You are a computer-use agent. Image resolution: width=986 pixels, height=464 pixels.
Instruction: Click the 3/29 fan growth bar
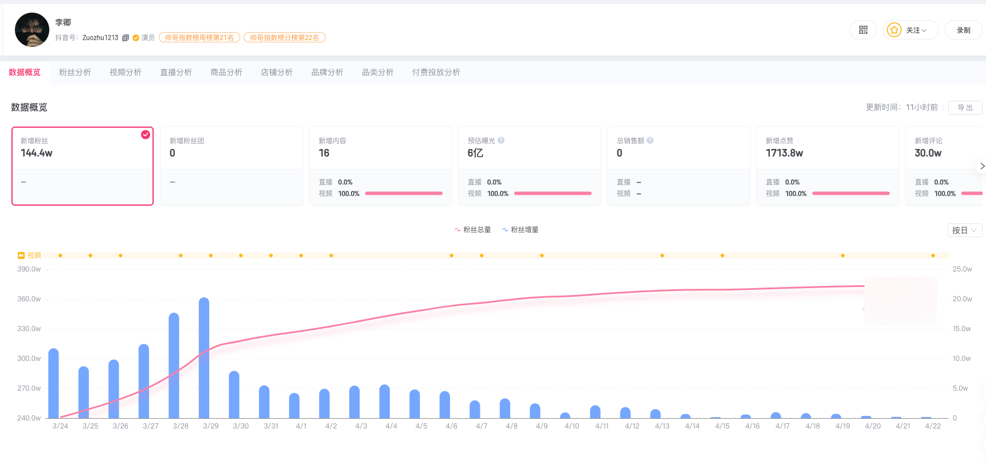[204, 358]
